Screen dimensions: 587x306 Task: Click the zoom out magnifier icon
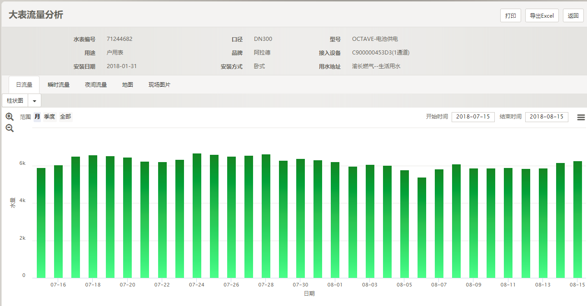click(10, 128)
